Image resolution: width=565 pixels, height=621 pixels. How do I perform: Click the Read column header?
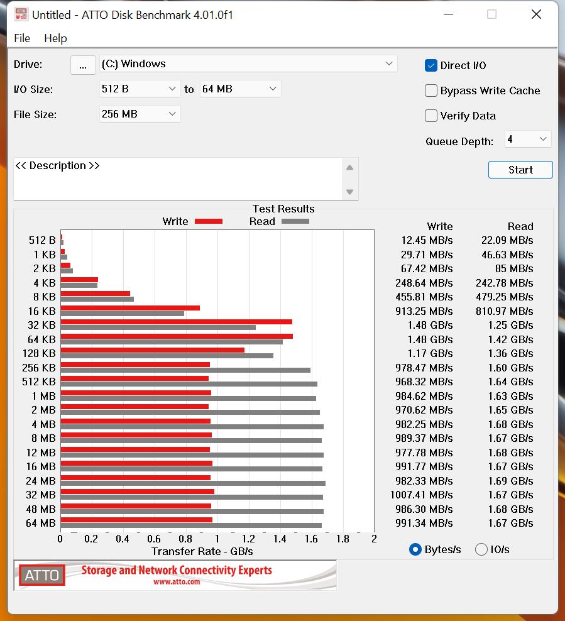tap(520, 226)
